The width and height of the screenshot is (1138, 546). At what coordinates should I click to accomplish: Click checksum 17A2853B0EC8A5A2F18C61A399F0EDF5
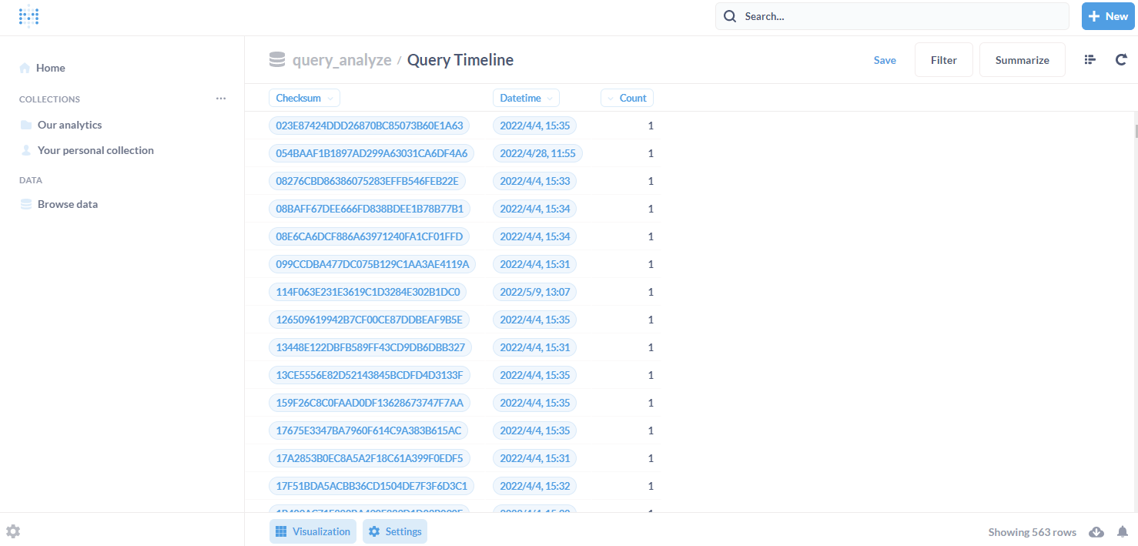click(370, 458)
